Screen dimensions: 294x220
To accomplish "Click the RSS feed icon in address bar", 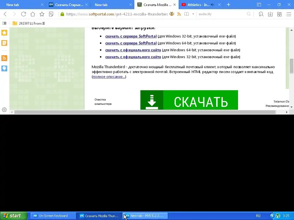I will [179, 14].
